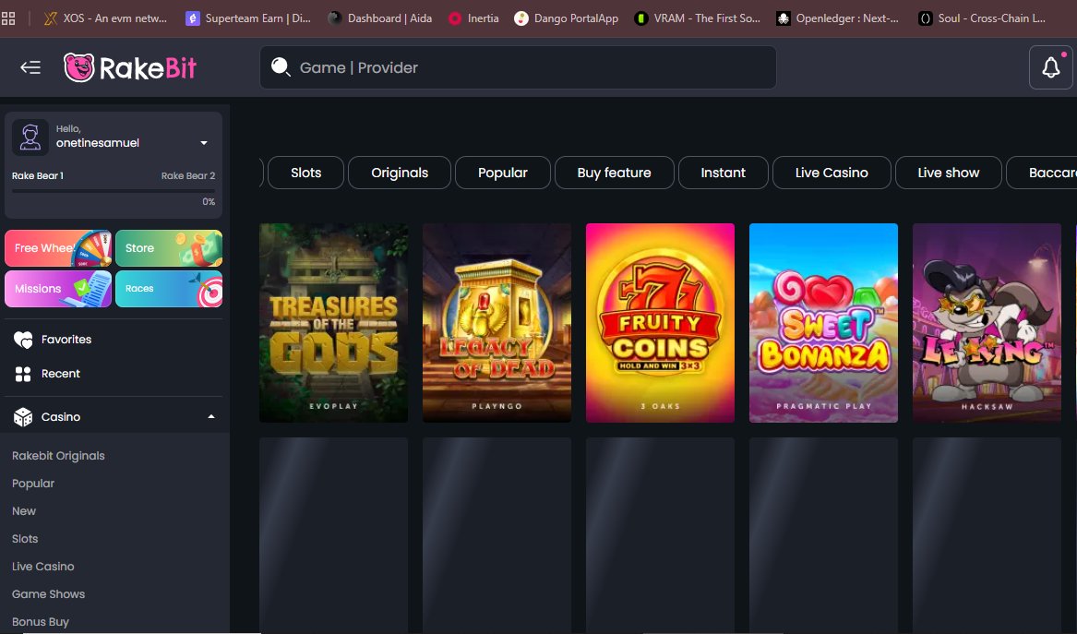The image size is (1077, 634).
Task: Go to Slots in sidebar
Action: [25, 539]
